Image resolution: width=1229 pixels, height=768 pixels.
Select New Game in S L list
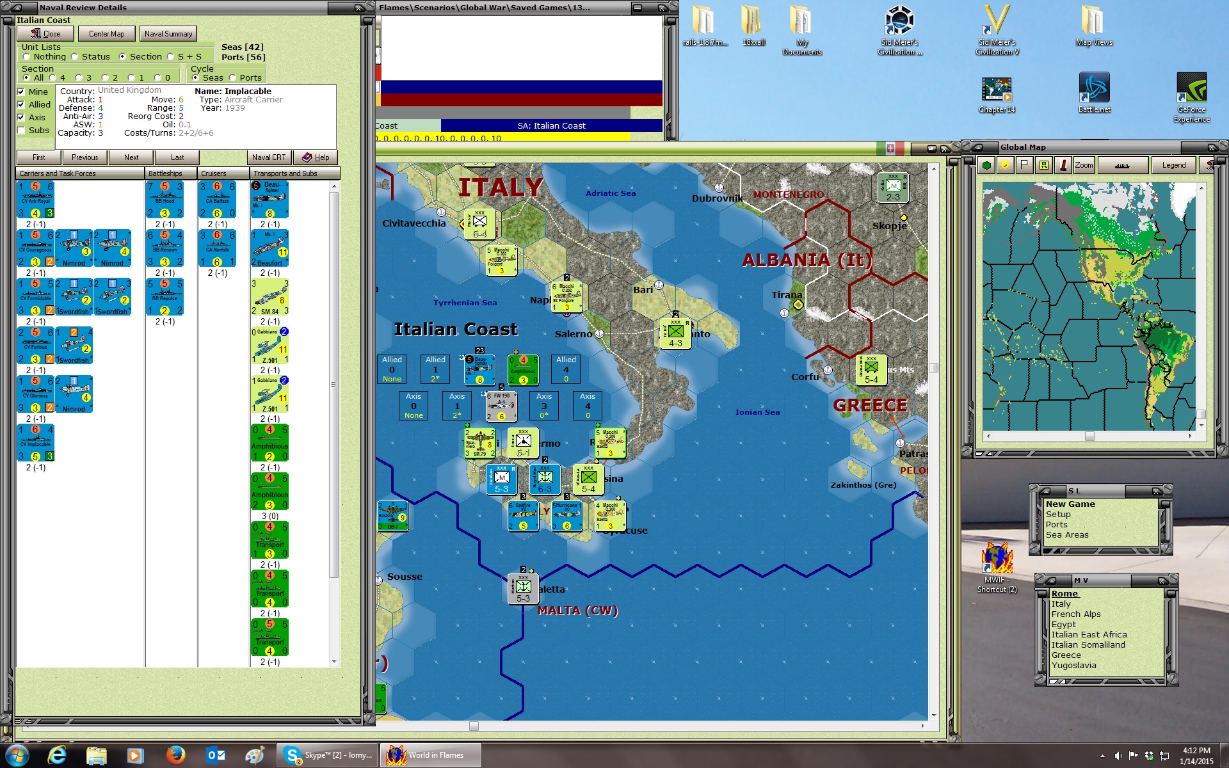pos(1070,504)
